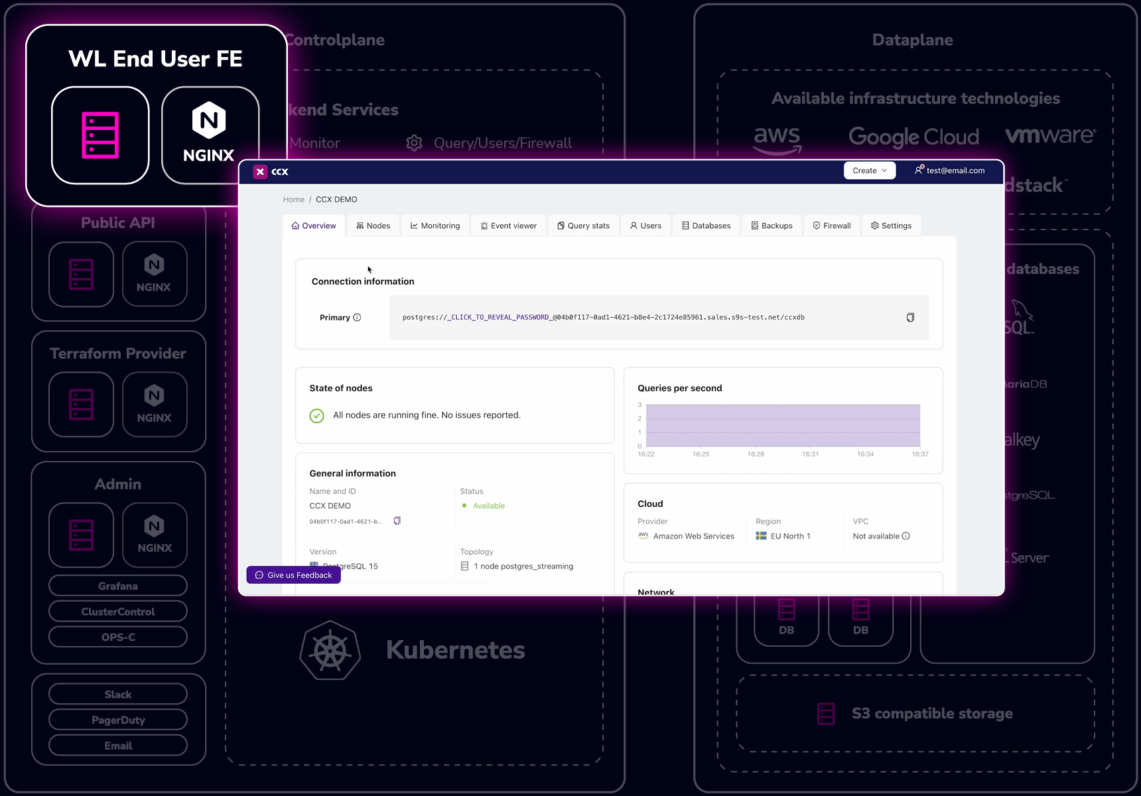1141x796 pixels.
Task: Copy the primary connection string
Action: (910, 317)
